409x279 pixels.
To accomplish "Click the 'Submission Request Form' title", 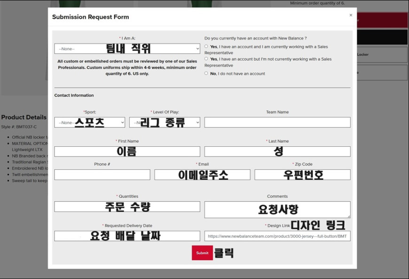I will point(91,17).
